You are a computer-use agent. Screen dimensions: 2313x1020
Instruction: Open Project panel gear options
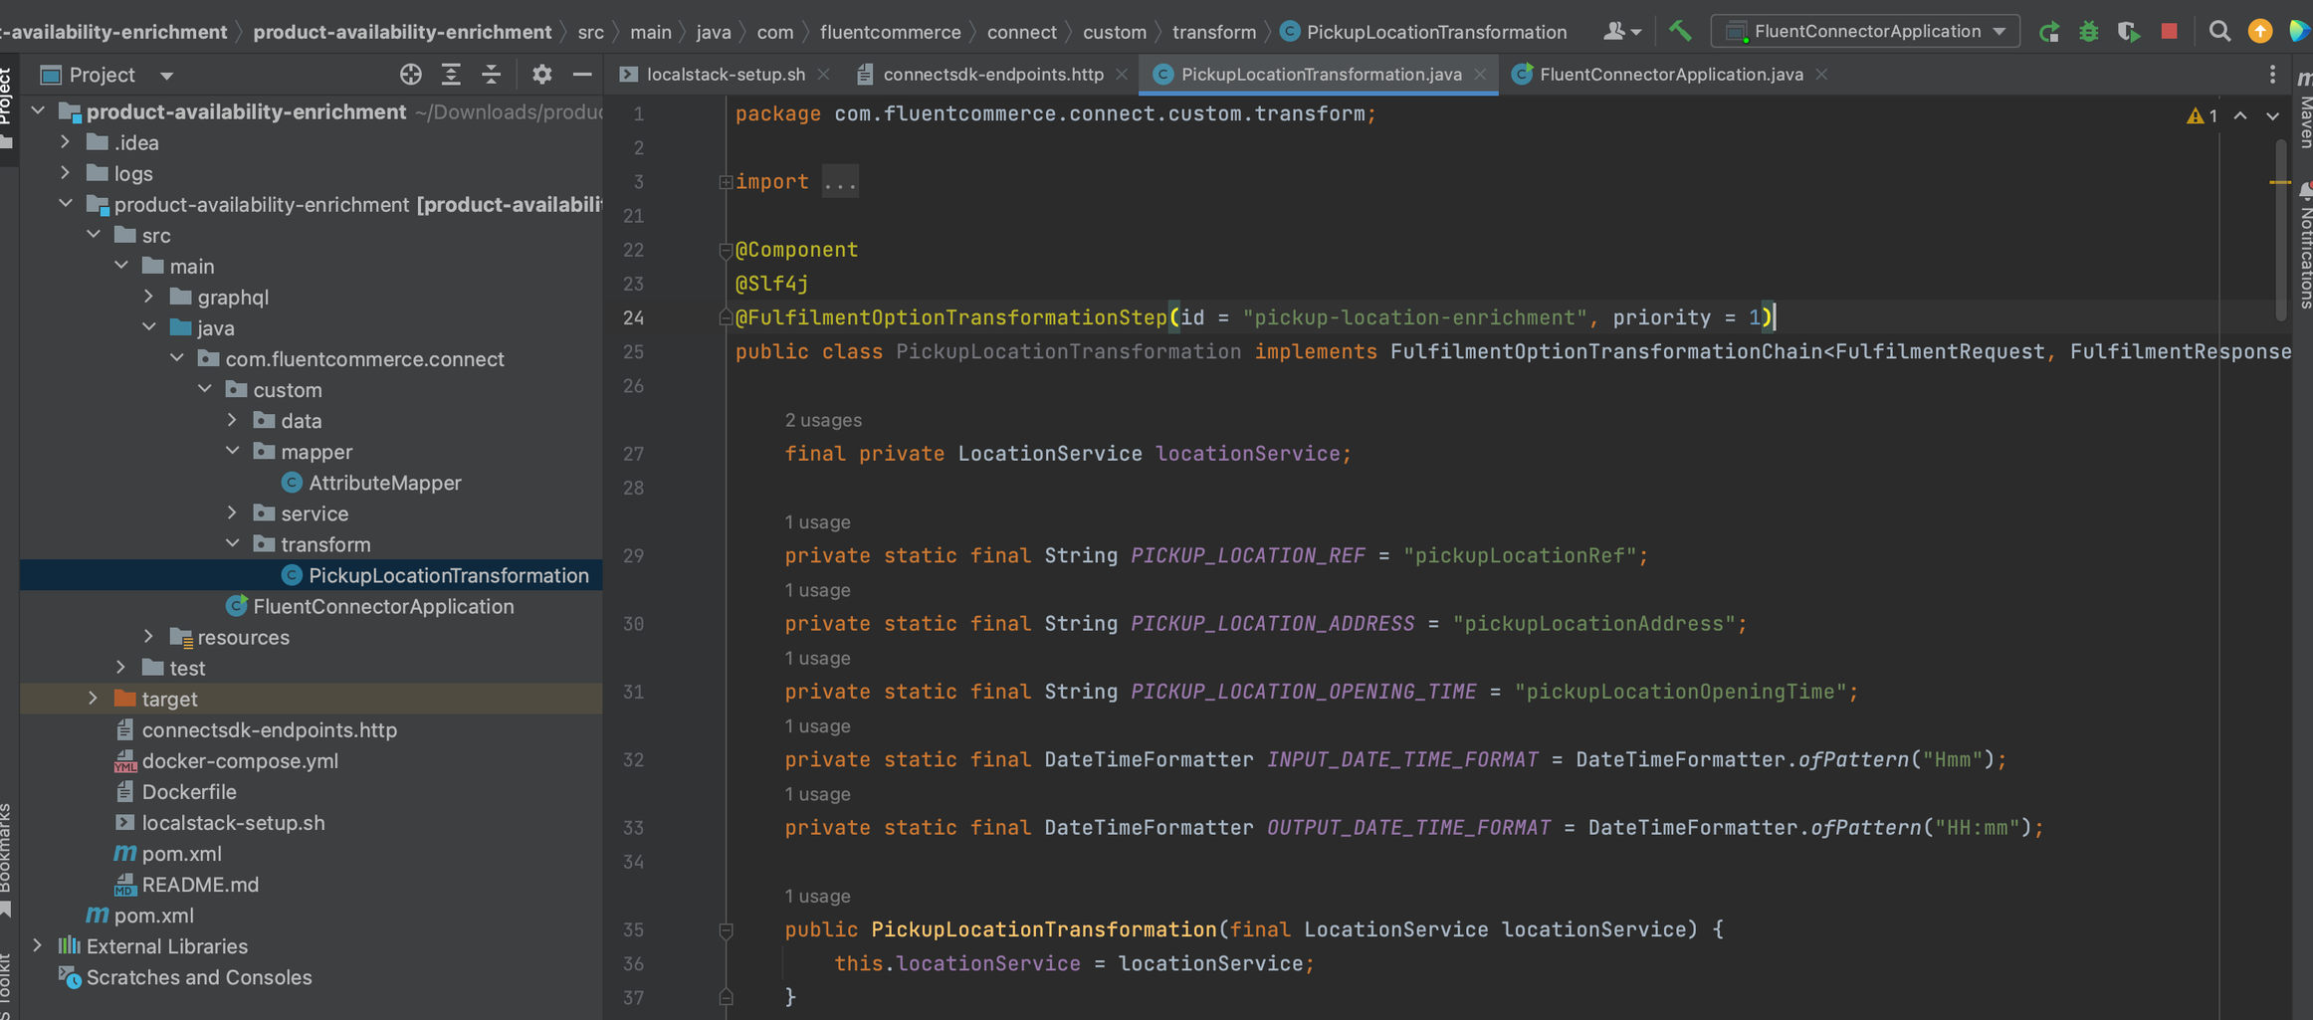pyautogui.click(x=541, y=75)
